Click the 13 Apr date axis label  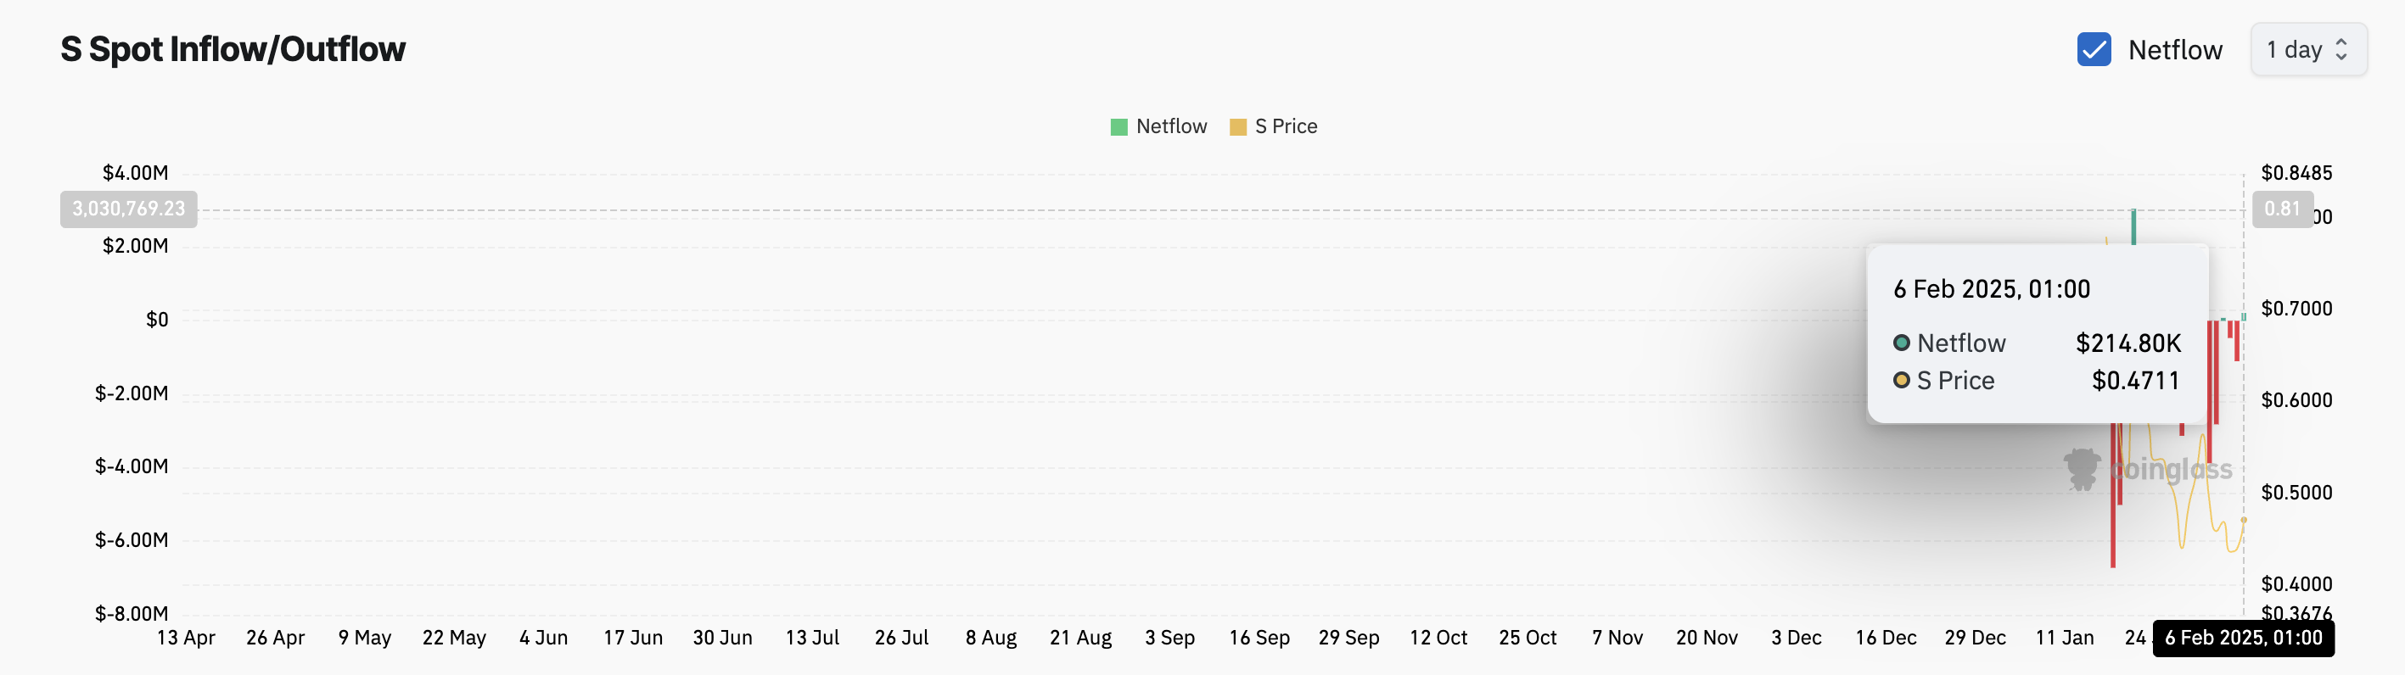point(186,638)
